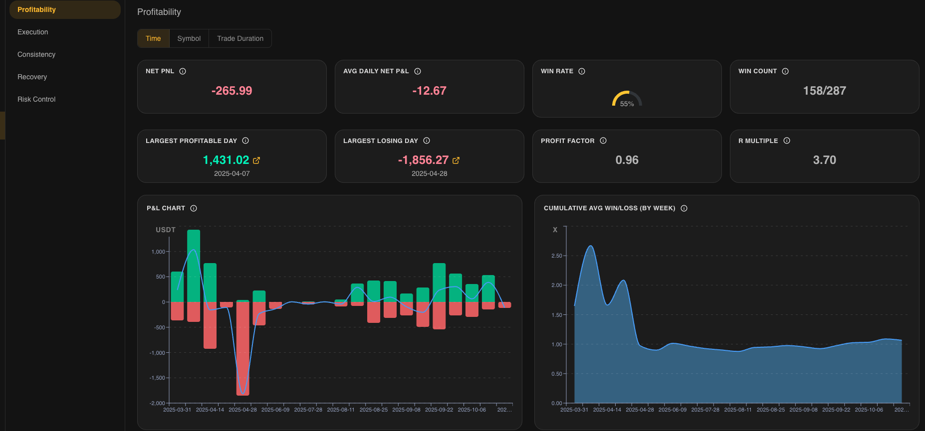This screenshot has width=925, height=431.
Task: Click the info icon next to NET PNL
Action: (183, 71)
